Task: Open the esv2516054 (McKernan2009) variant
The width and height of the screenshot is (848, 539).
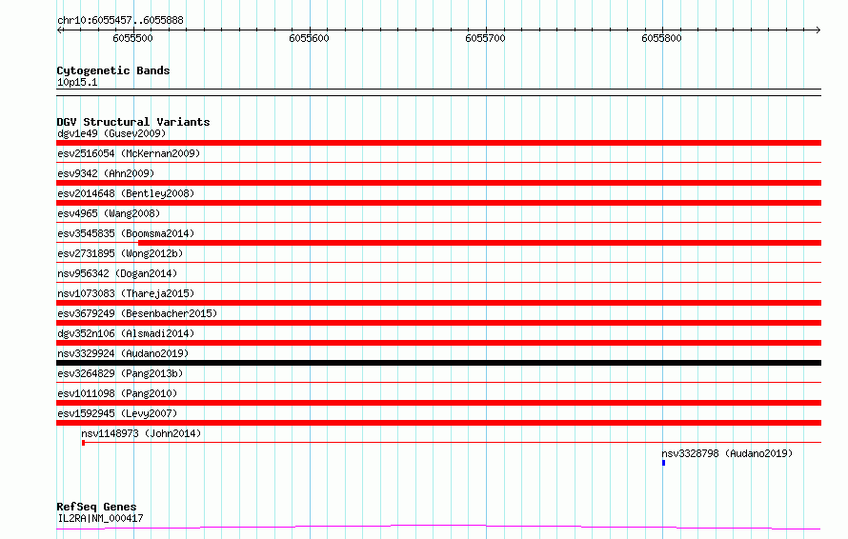Action: point(129,153)
